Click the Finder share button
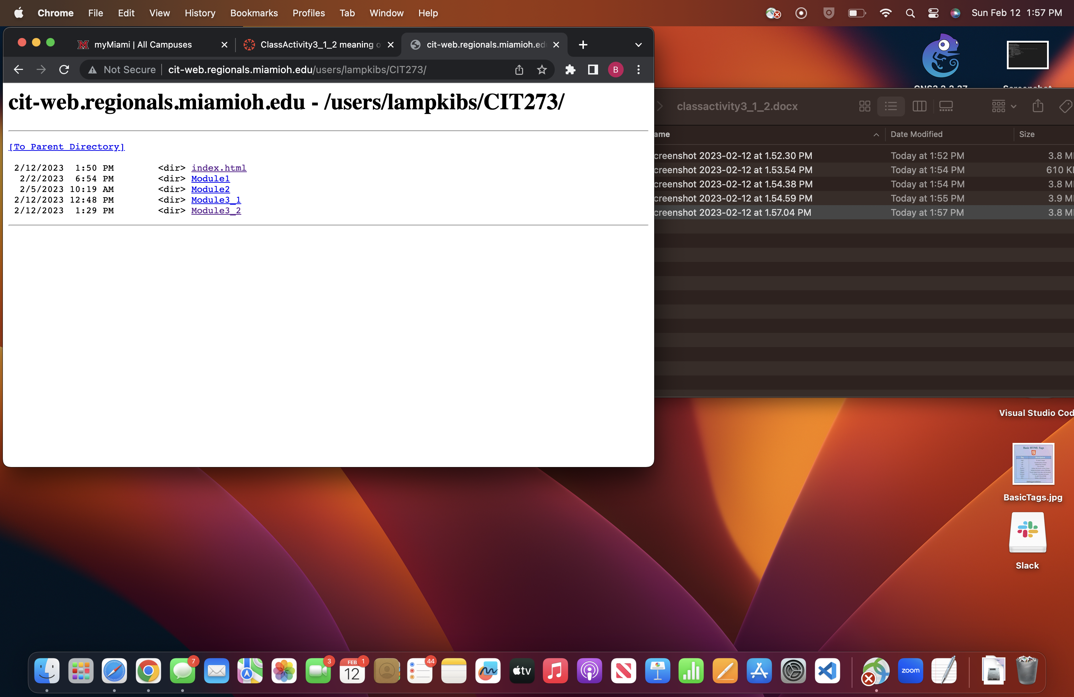This screenshot has width=1074, height=697. (x=1038, y=106)
